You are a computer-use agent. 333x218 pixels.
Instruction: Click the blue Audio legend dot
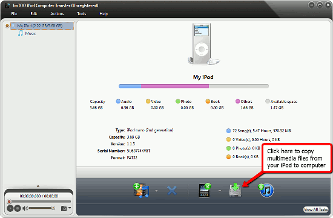click(118, 101)
